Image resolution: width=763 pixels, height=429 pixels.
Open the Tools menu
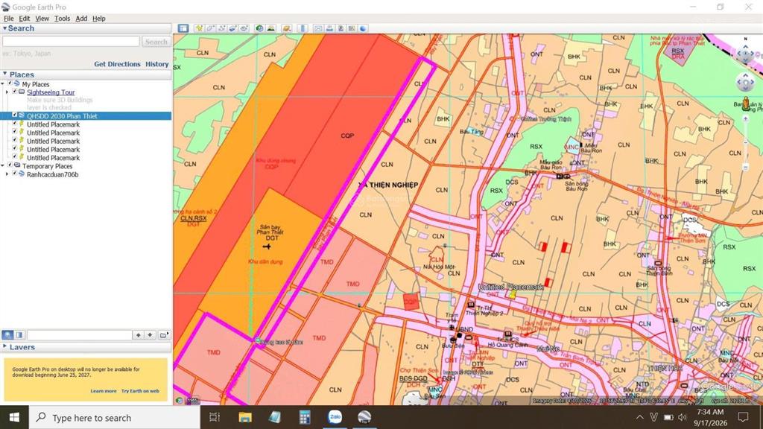(62, 19)
